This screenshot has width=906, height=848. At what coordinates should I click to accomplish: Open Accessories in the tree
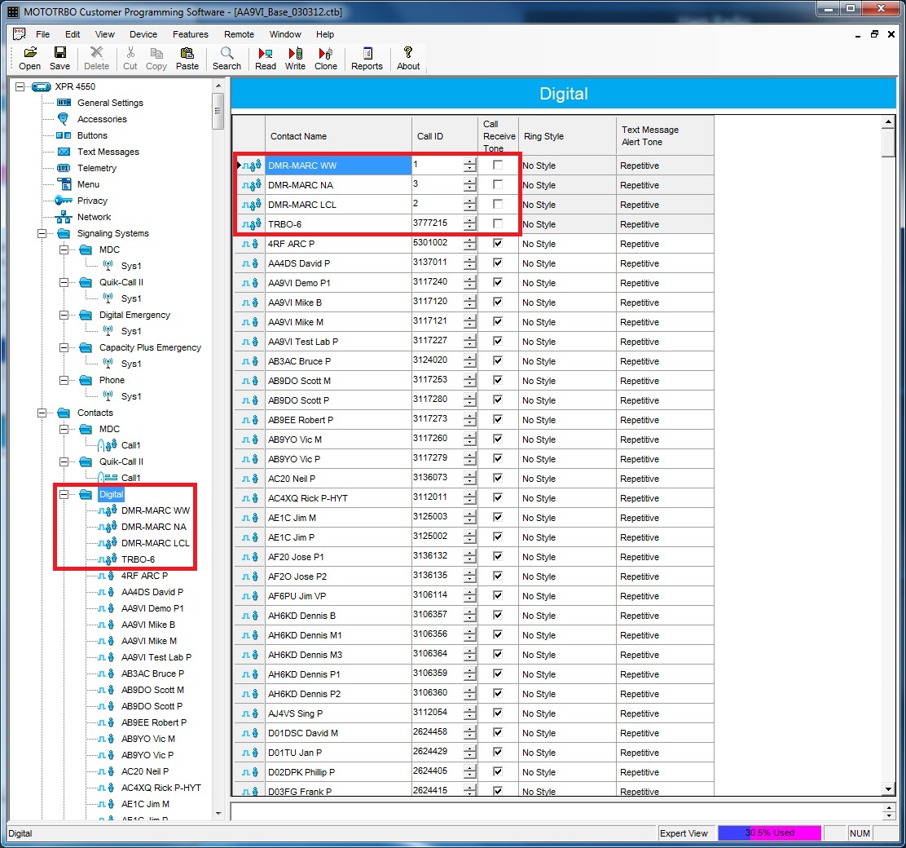point(102,119)
